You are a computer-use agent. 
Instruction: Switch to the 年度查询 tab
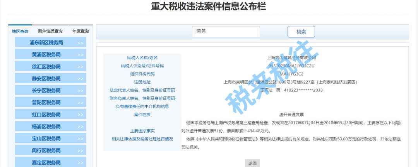tap(81, 31)
